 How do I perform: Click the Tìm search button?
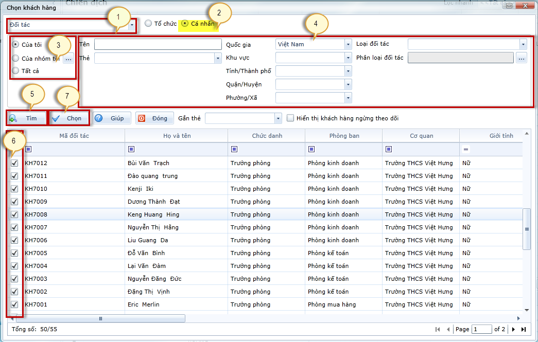pyautogui.click(x=27, y=118)
